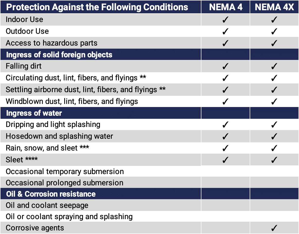This screenshot has height=234, width=299.
Task: Click NEMA 4X checkmark for Sleet row
Action: click(274, 160)
